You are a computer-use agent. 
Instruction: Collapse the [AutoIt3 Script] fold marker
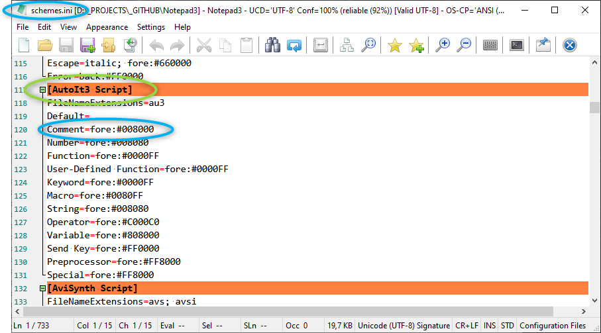click(42, 89)
